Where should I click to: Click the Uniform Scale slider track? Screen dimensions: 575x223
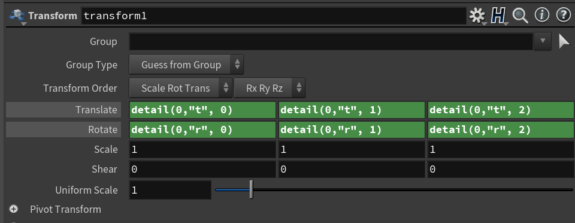point(394,189)
